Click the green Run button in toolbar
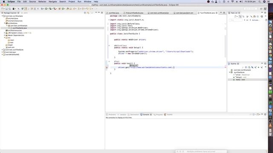 click(46, 8)
